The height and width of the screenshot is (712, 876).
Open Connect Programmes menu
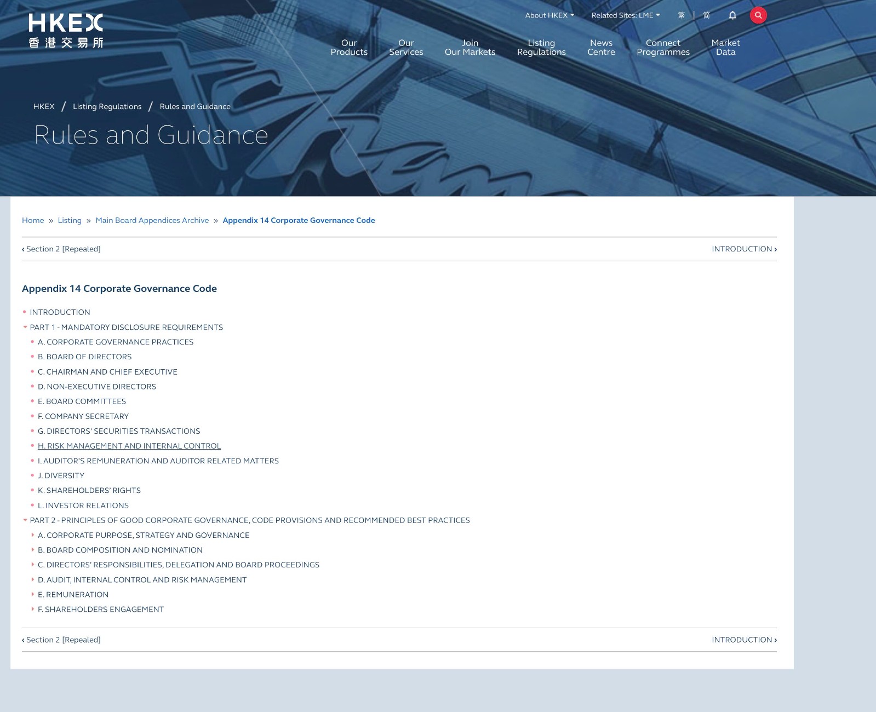click(x=663, y=48)
